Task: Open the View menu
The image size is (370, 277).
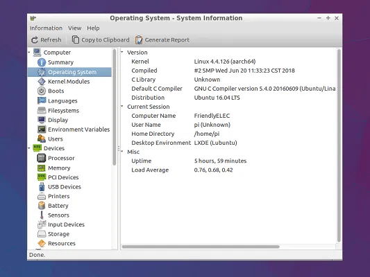Action: [x=74, y=28]
